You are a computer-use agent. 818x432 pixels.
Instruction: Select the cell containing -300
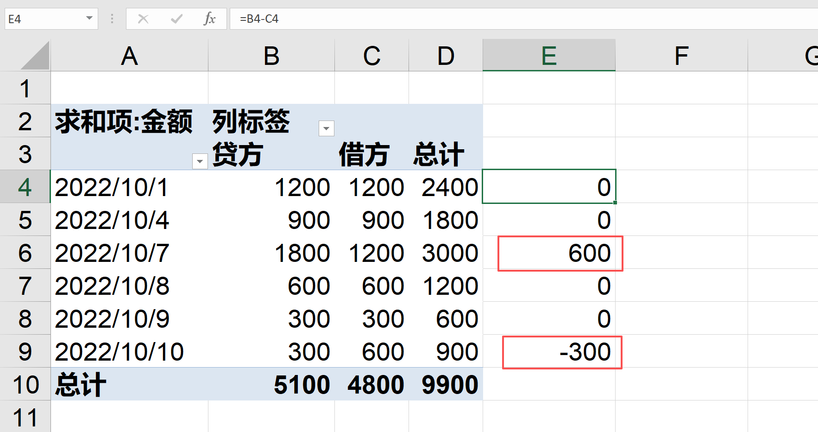(x=561, y=351)
